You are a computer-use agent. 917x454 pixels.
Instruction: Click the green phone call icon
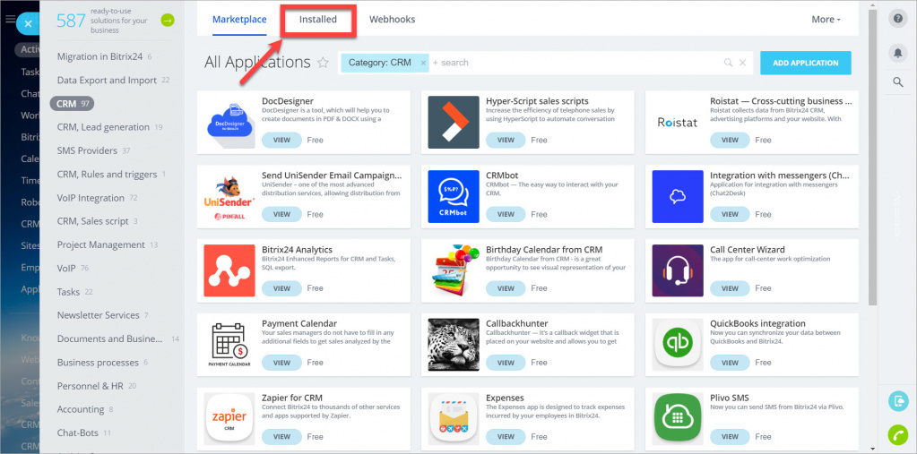[x=897, y=434]
